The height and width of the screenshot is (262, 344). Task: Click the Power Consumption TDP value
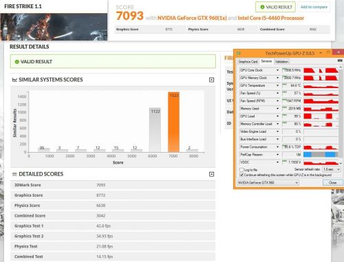click(x=292, y=147)
